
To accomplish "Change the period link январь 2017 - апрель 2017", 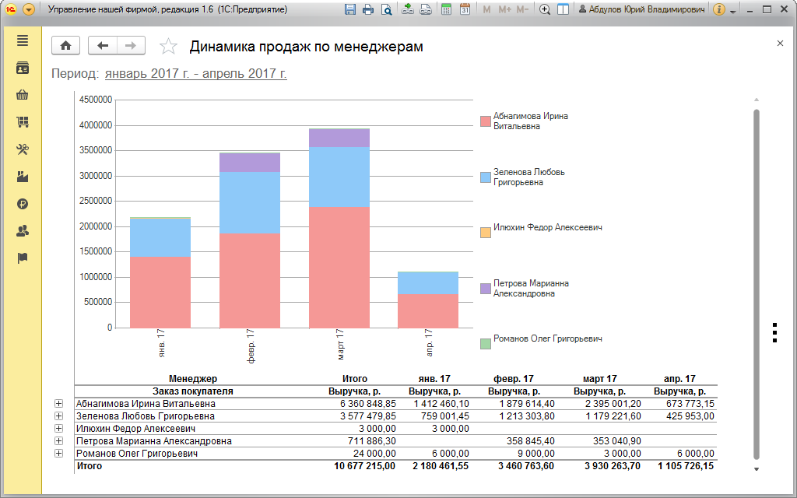I will (x=195, y=74).
